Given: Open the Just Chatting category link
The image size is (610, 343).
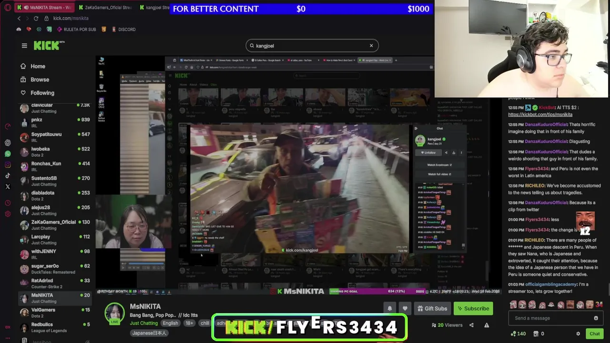Looking at the screenshot, I should (144, 323).
